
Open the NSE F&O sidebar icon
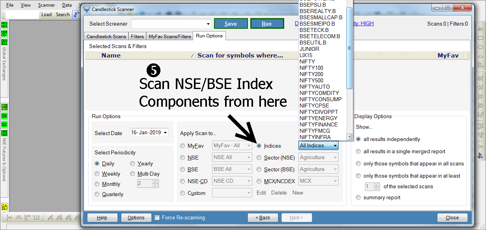(4, 133)
